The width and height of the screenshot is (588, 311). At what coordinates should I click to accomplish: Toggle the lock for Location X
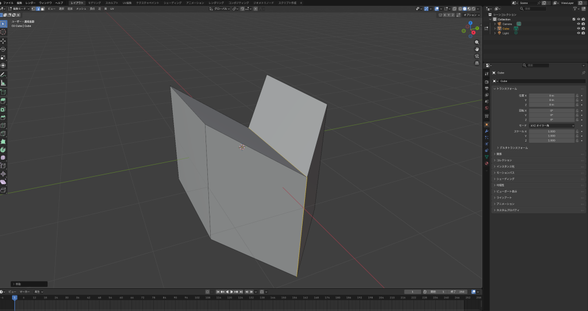[x=577, y=95]
